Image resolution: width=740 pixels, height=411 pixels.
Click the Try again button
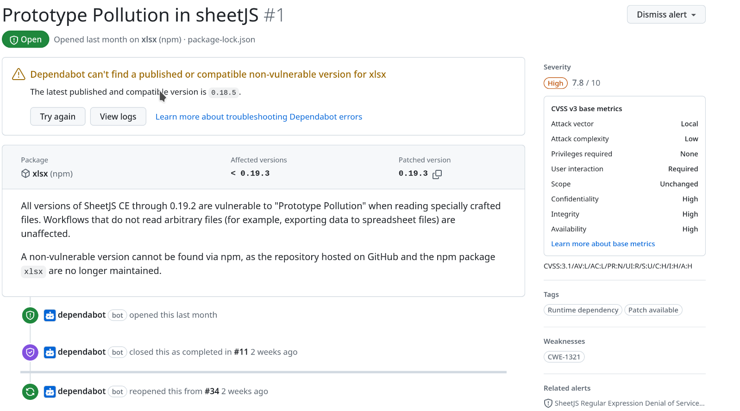coord(57,117)
